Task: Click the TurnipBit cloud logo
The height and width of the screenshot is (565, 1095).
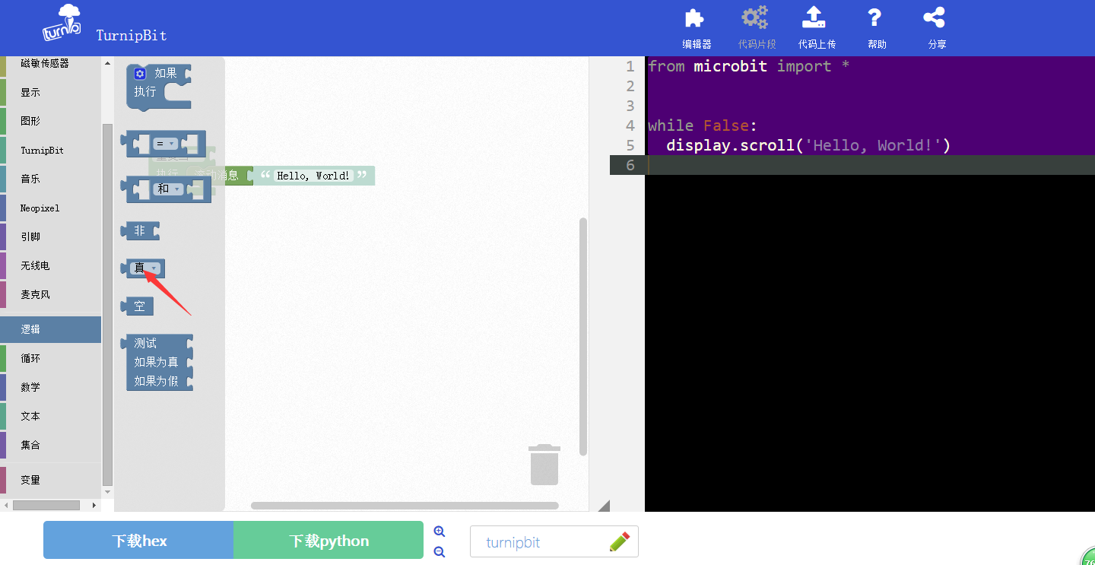Action: 62,23
